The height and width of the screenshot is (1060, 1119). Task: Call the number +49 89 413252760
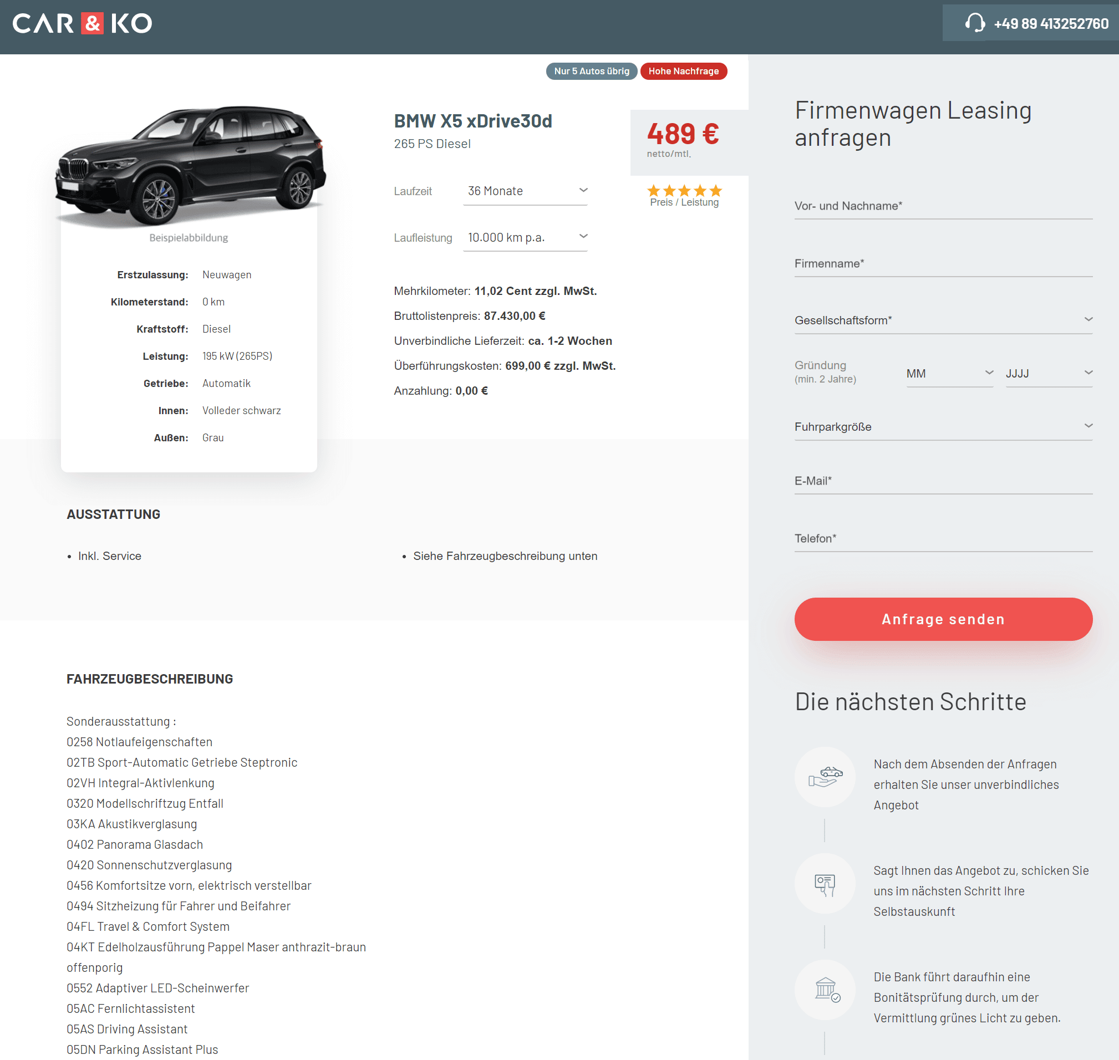click(1051, 24)
